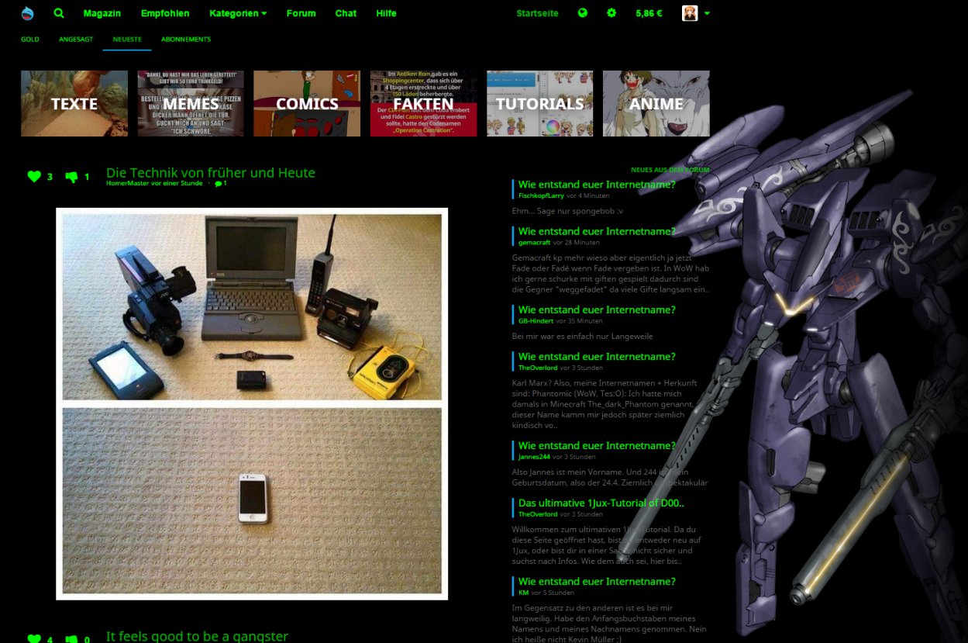Open the search magnifier icon
Viewport: 968px width, 643px height.
point(59,13)
